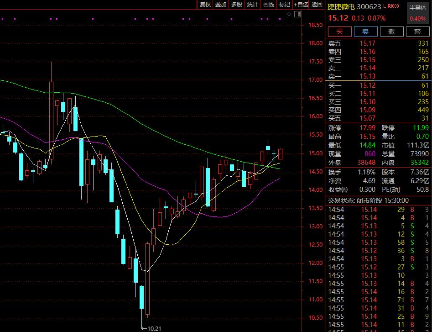This screenshot has height=332, width=432.
Task: Add stock via +自选 button
Action: click(301, 5)
